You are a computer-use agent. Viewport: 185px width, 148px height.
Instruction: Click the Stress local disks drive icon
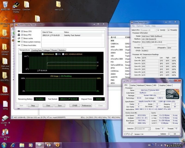coord(19,45)
